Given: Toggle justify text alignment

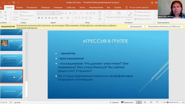Looking at the screenshot, I should 86,18.
